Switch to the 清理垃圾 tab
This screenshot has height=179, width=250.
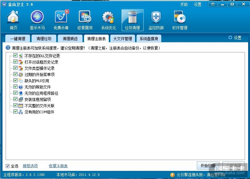(x=44, y=38)
